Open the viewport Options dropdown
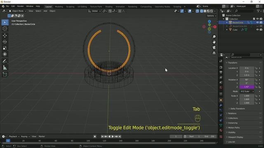 [x=212, y=16]
